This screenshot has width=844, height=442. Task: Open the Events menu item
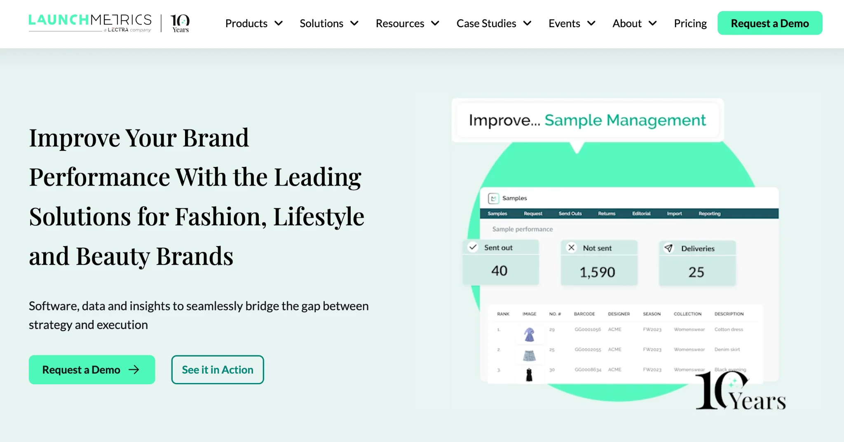(x=564, y=24)
